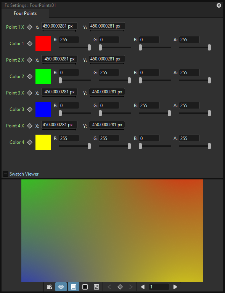
Task: Open the yellow Color 4 swatch
Action: tap(43, 142)
